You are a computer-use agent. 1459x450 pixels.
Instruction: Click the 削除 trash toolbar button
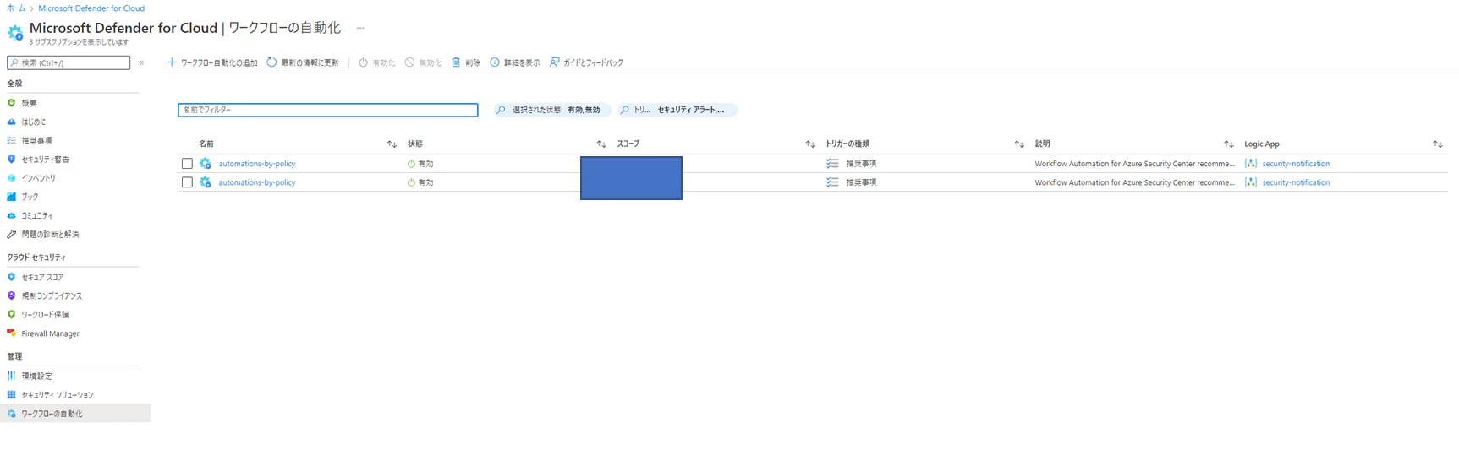[466, 62]
